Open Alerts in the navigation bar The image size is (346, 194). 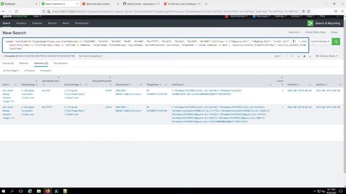(66, 23)
